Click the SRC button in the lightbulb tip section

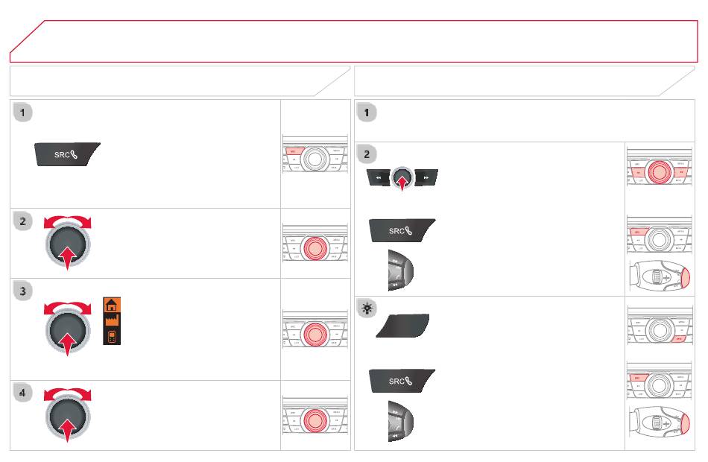(402, 381)
